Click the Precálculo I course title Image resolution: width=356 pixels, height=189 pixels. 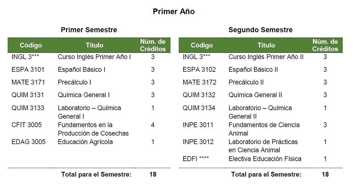(75, 82)
